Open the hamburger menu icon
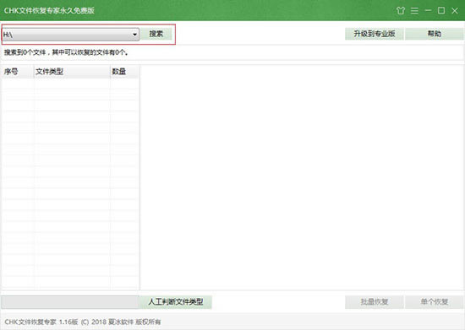Screen dimensions: 465x330 tap(414, 11)
